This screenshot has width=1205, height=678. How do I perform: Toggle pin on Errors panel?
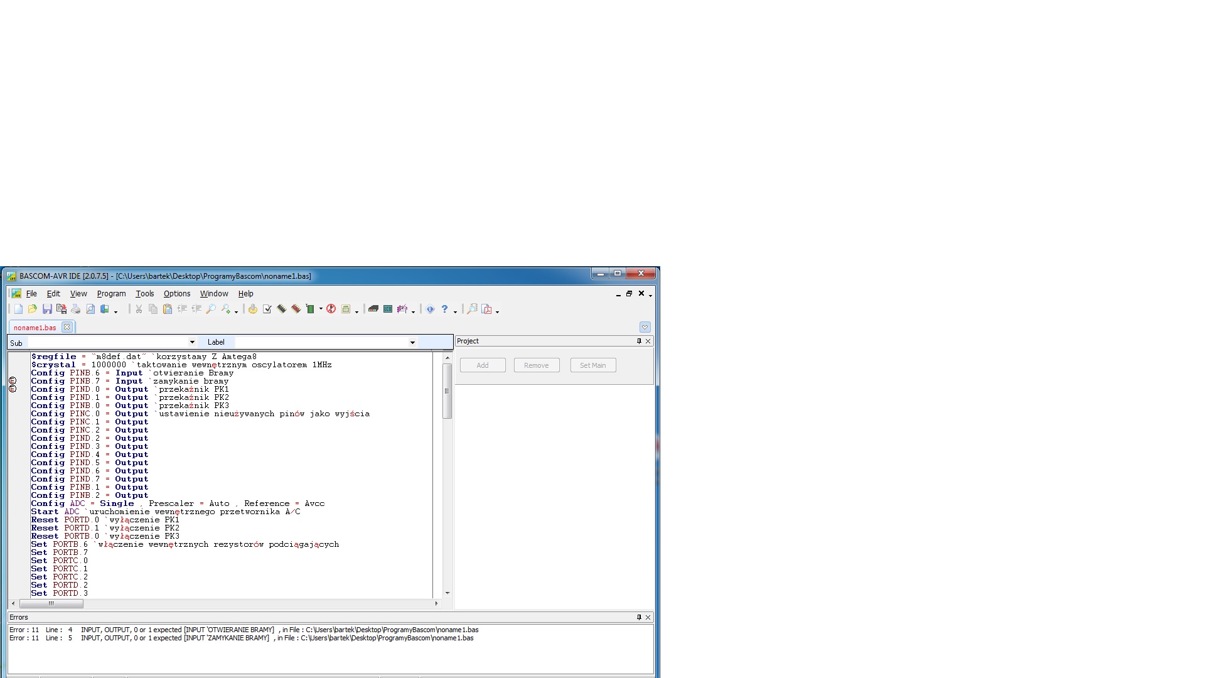tap(639, 617)
